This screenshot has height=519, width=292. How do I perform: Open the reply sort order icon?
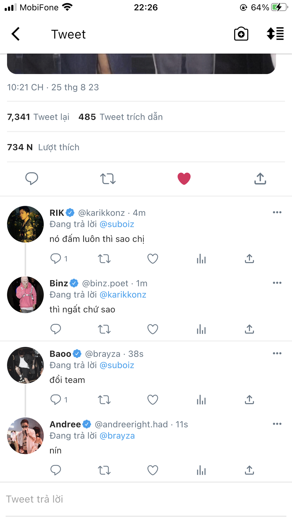275,34
